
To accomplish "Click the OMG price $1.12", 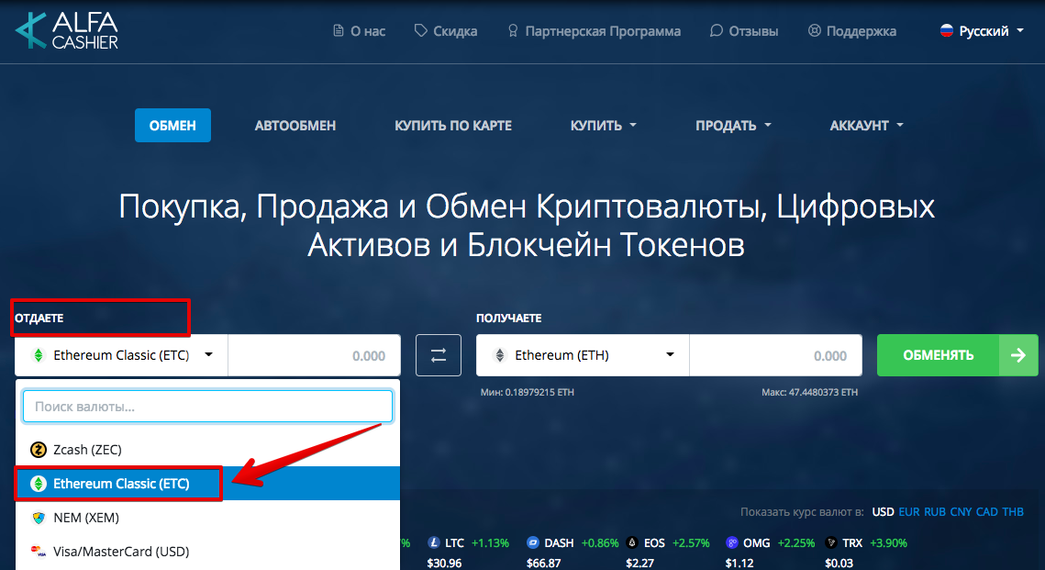I will 739,564.
